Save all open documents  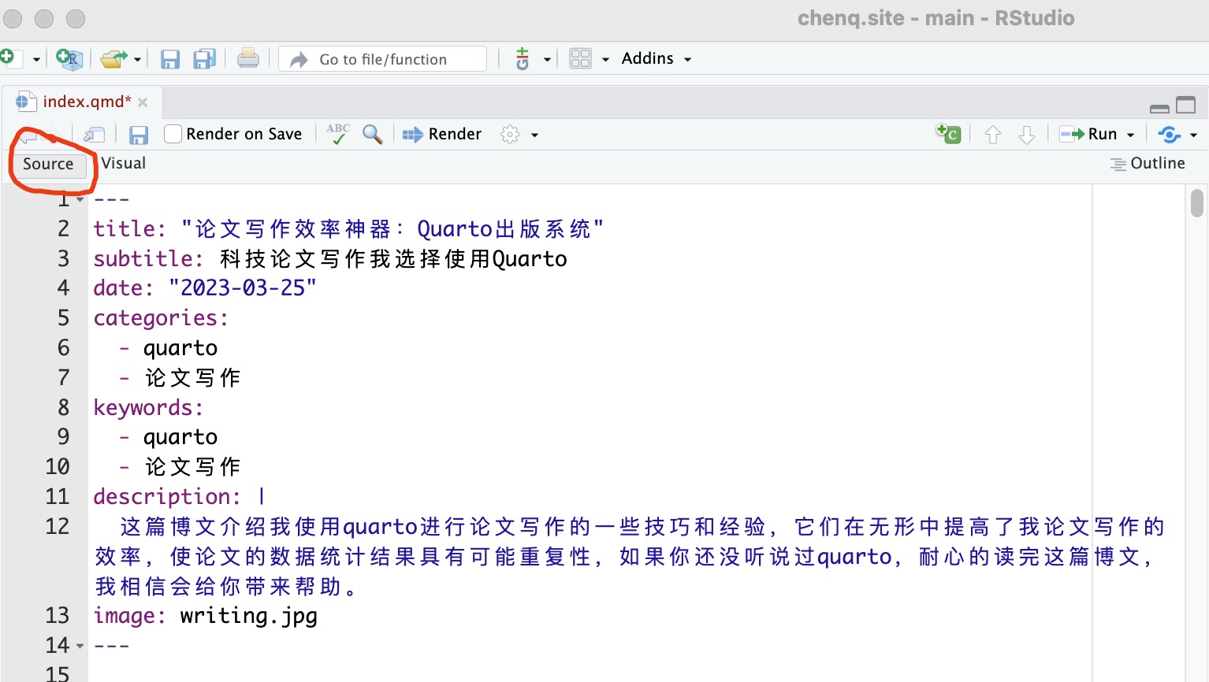205,58
